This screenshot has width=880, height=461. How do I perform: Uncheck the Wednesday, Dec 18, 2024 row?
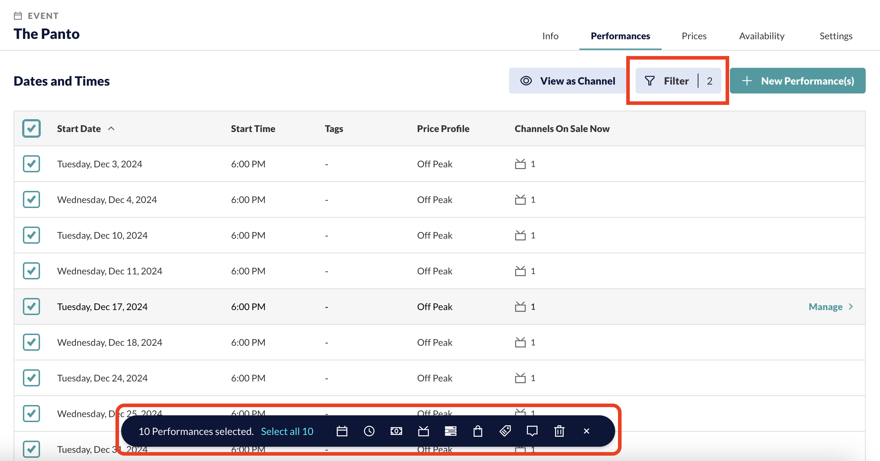[x=31, y=342]
